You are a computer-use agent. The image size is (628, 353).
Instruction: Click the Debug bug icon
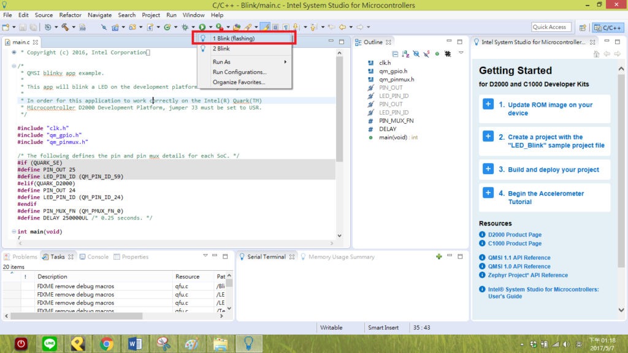coord(185,27)
